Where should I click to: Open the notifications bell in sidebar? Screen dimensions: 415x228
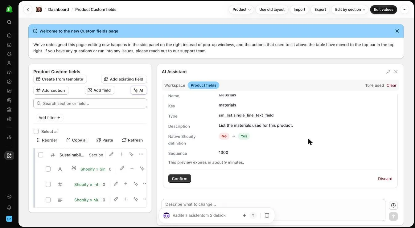9,208
